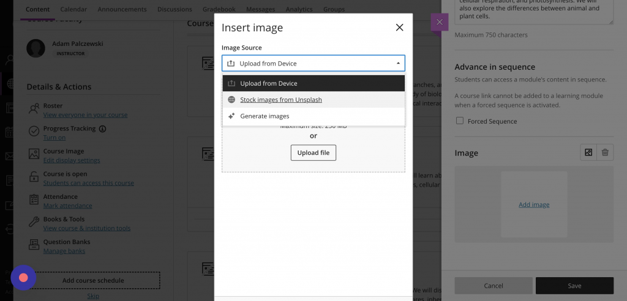The height and width of the screenshot is (301, 627).
Task: Click the Course is open lock icon
Action: 34,177
